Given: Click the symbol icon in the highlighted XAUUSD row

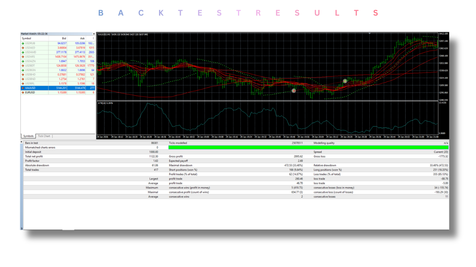Looking at the screenshot, I should tap(23, 88).
